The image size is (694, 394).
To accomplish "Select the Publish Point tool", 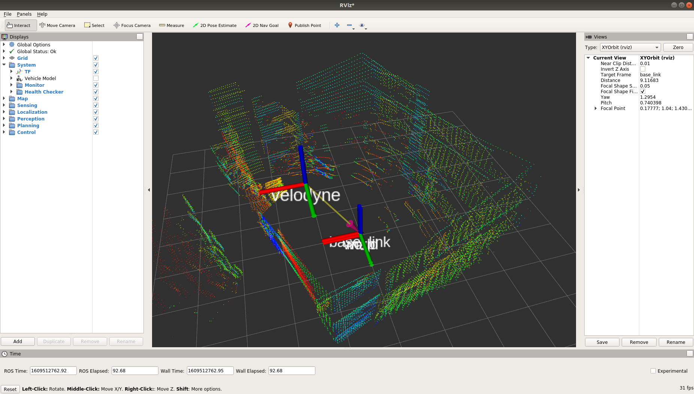I will point(305,25).
